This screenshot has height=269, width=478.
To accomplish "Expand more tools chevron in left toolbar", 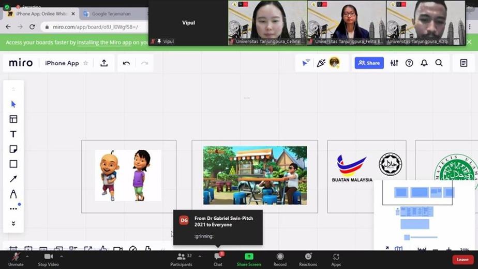I will tap(13, 223).
